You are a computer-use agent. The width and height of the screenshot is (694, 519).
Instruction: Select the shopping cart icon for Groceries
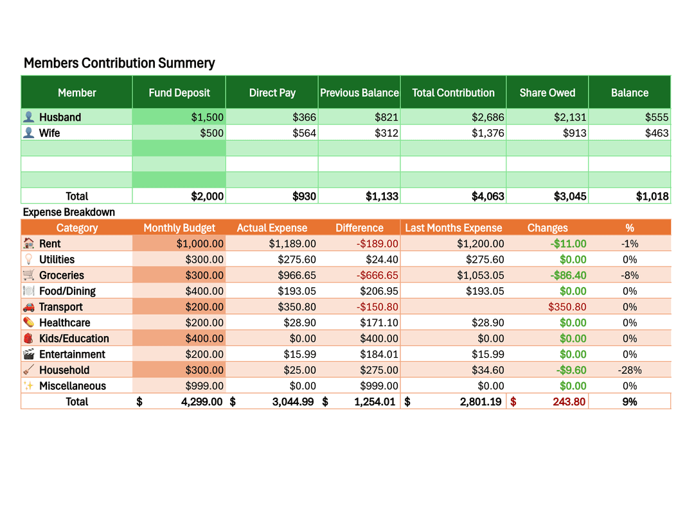pyautogui.click(x=28, y=275)
